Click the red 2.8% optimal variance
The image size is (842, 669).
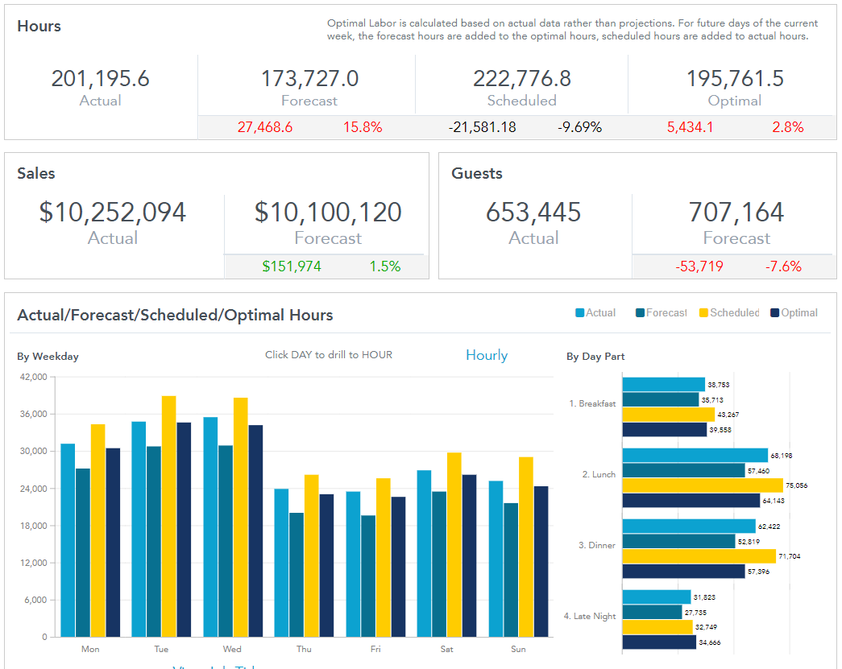click(788, 127)
